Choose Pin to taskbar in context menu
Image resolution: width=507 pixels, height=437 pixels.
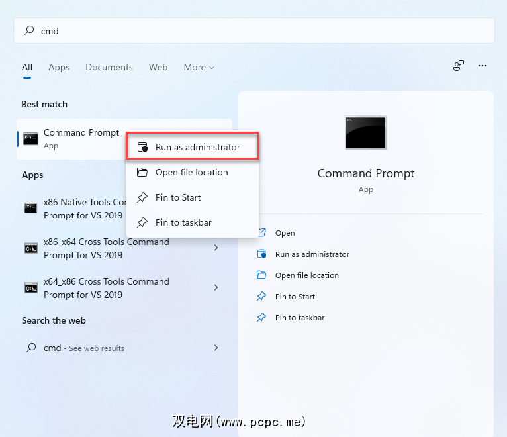[x=193, y=223]
